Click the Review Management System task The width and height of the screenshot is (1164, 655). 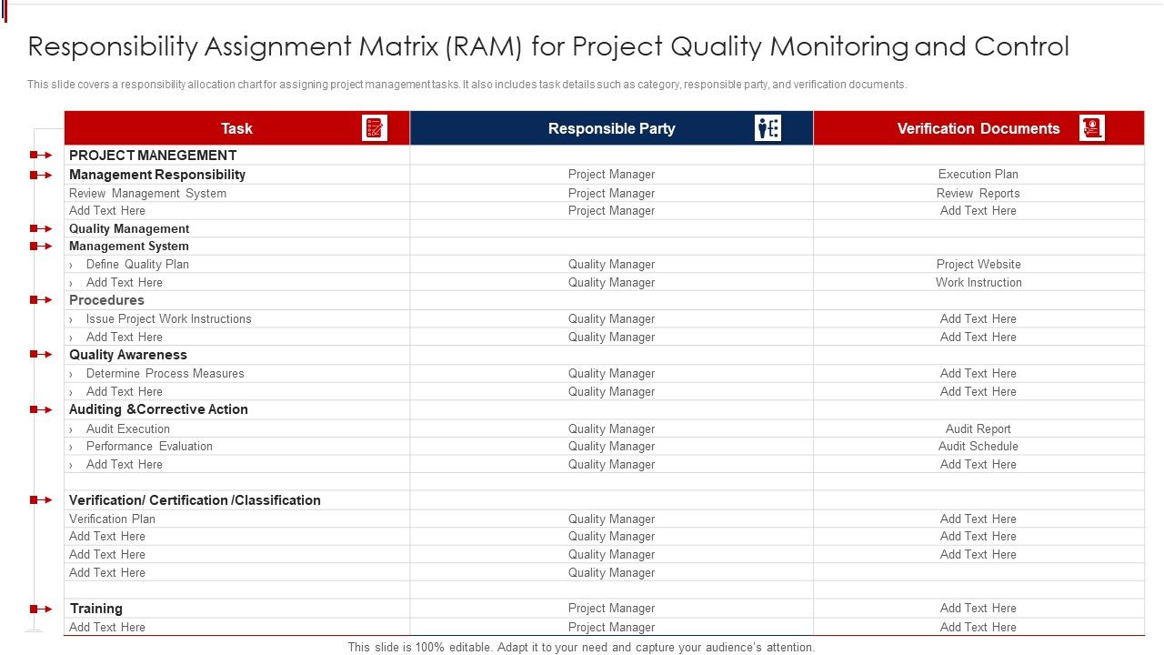[x=147, y=193]
